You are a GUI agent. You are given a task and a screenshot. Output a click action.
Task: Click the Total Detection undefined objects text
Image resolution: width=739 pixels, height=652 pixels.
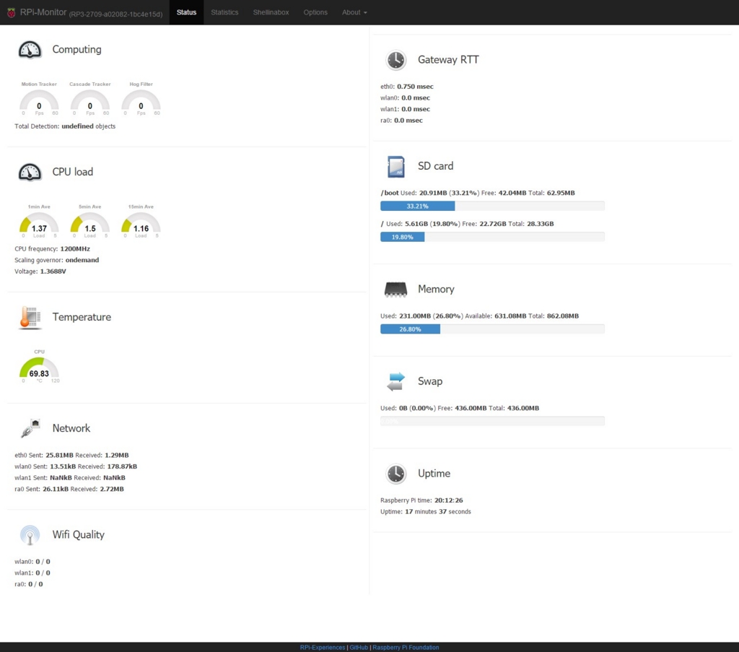click(65, 126)
